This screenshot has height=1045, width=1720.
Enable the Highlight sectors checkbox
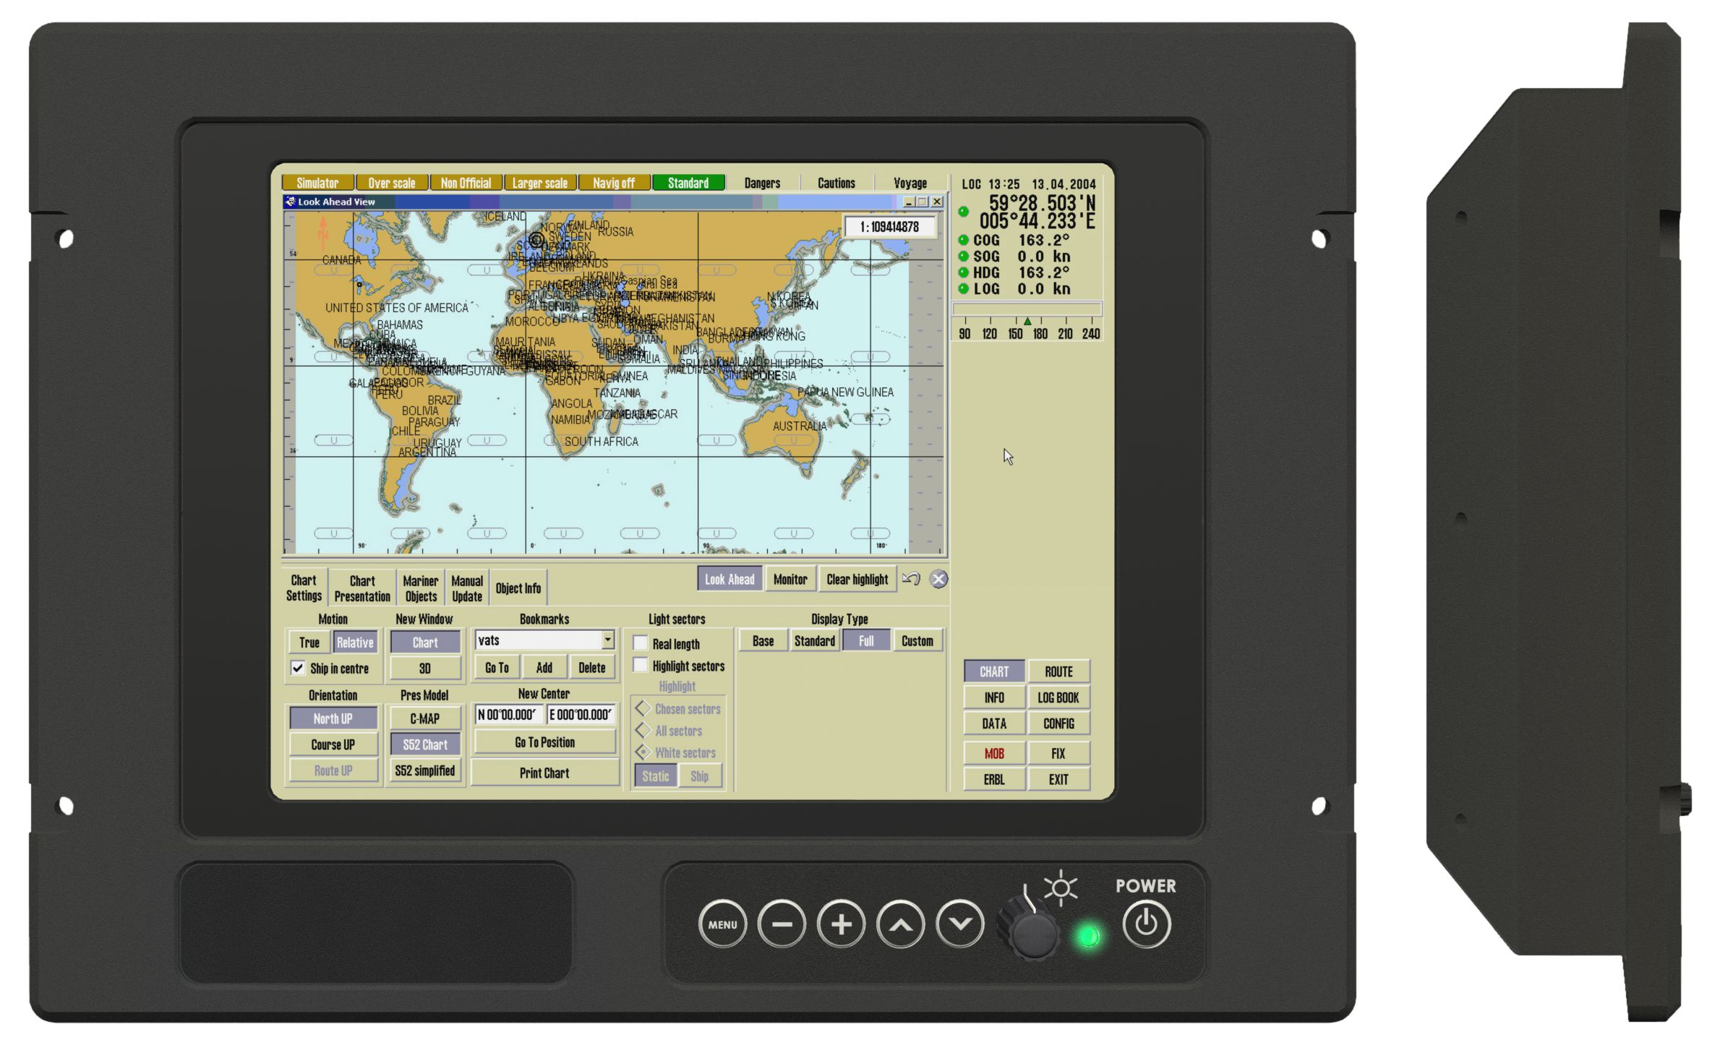(x=641, y=666)
